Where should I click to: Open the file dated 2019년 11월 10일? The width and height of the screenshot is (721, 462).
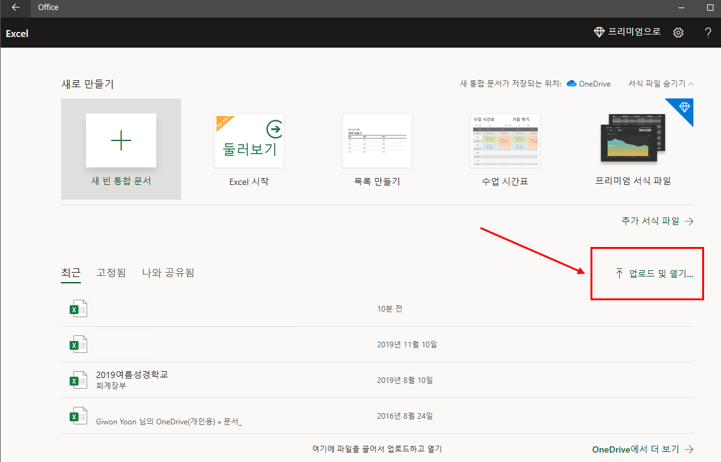coord(377,344)
